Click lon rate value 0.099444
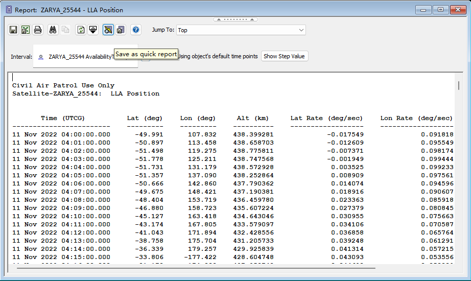This screenshot has width=471, height=281. click(x=437, y=159)
